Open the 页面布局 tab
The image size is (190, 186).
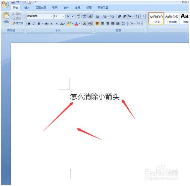coord(41,8)
